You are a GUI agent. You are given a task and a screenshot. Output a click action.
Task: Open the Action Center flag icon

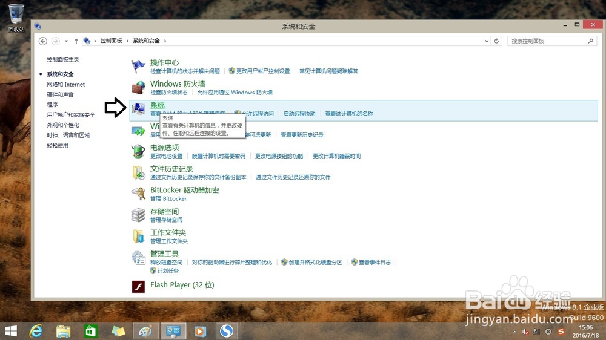[138, 67]
